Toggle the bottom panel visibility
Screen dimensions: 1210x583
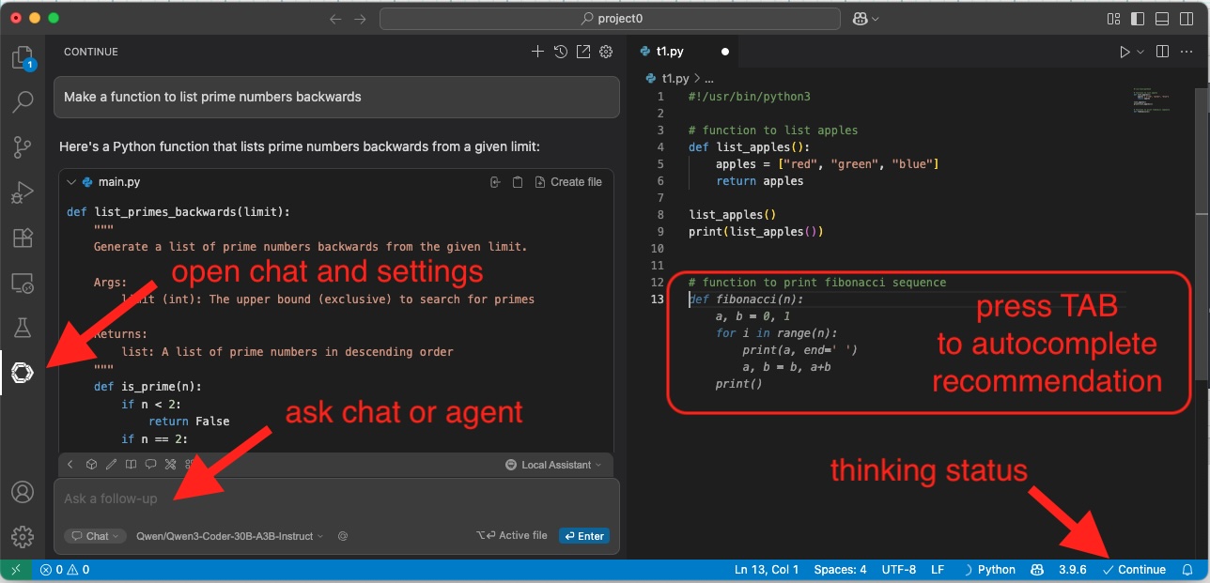(1162, 19)
